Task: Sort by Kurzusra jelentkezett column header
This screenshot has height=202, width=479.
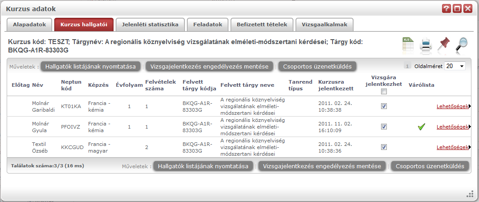Action: pos(336,85)
